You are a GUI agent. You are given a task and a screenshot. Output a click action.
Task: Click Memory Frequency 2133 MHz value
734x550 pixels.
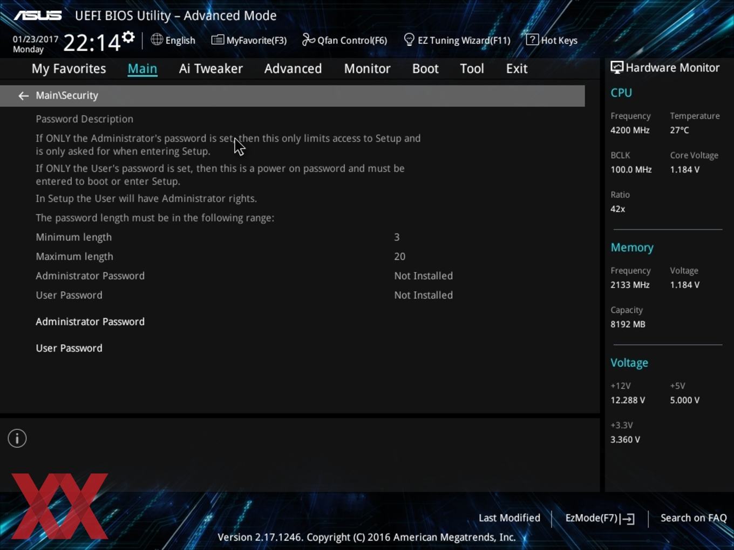(630, 285)
